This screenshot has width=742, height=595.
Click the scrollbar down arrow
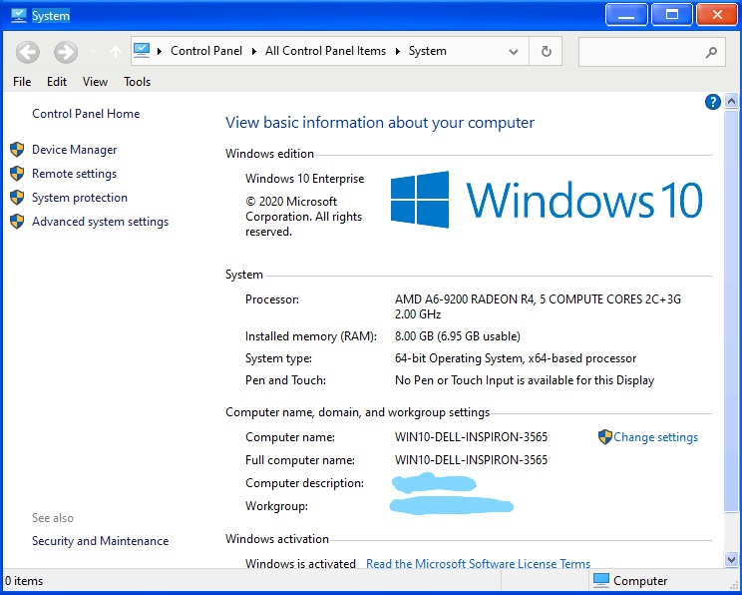tap(731, 559)
